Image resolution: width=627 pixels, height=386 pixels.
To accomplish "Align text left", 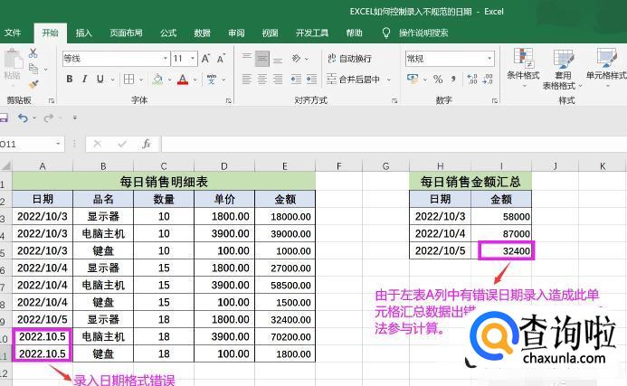I will tap(247, 80).
